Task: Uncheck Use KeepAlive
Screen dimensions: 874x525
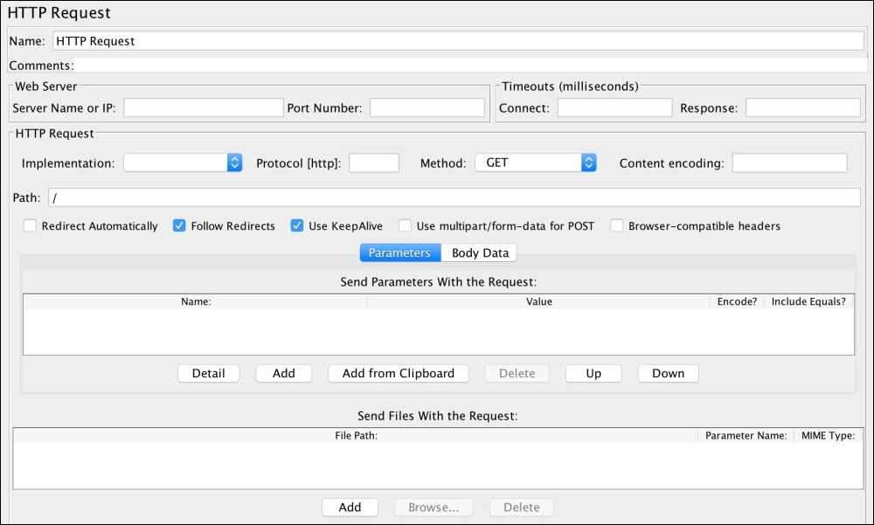Action: click(x=296, y=225)
